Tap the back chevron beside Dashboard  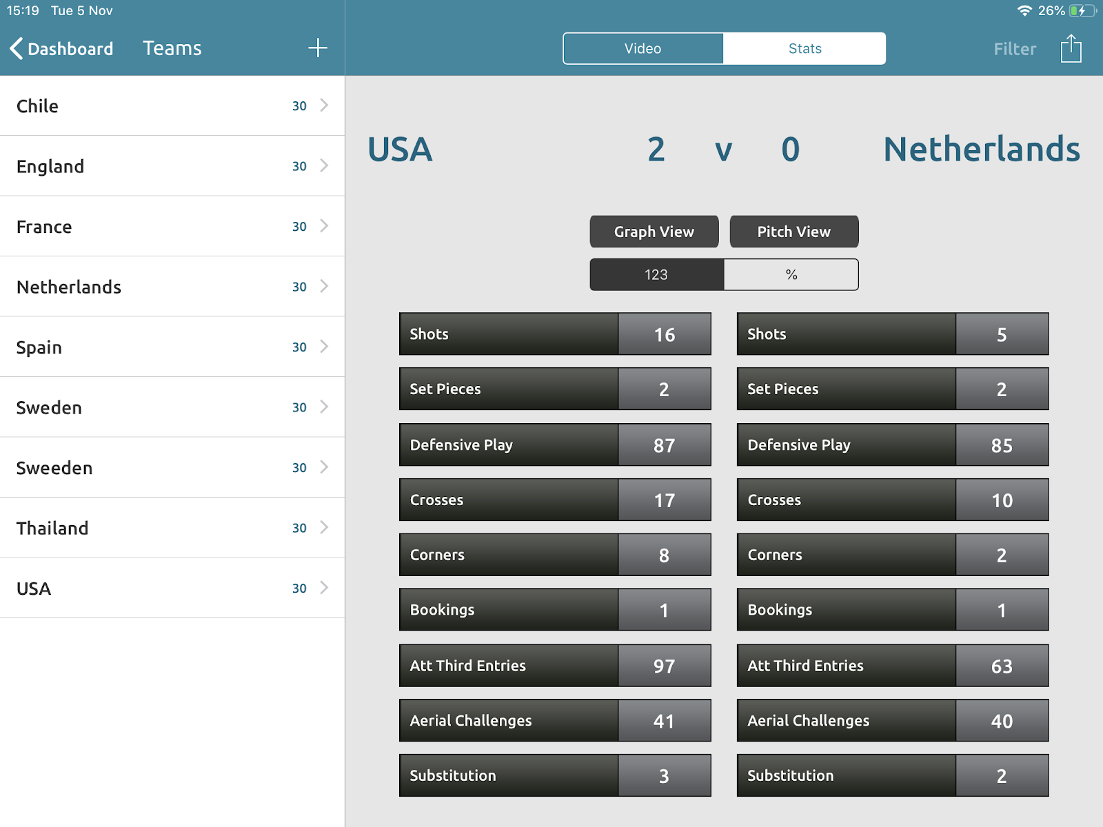(17, 48)
